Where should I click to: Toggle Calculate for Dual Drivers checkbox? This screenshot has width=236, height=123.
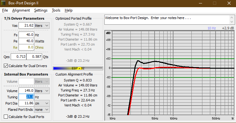click(x=6, y=66)
